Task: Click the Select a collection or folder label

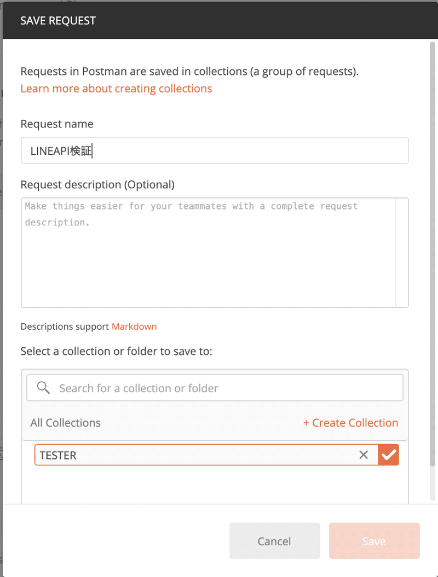Action: point(116,351)
